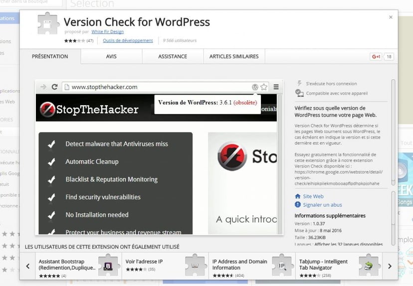
Task: Click the main extension screenshot thumbnail
Action: click(159, 157)
